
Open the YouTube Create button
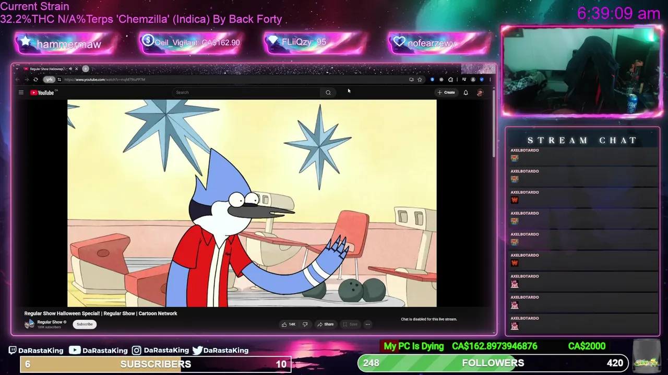tap(446, 93)
